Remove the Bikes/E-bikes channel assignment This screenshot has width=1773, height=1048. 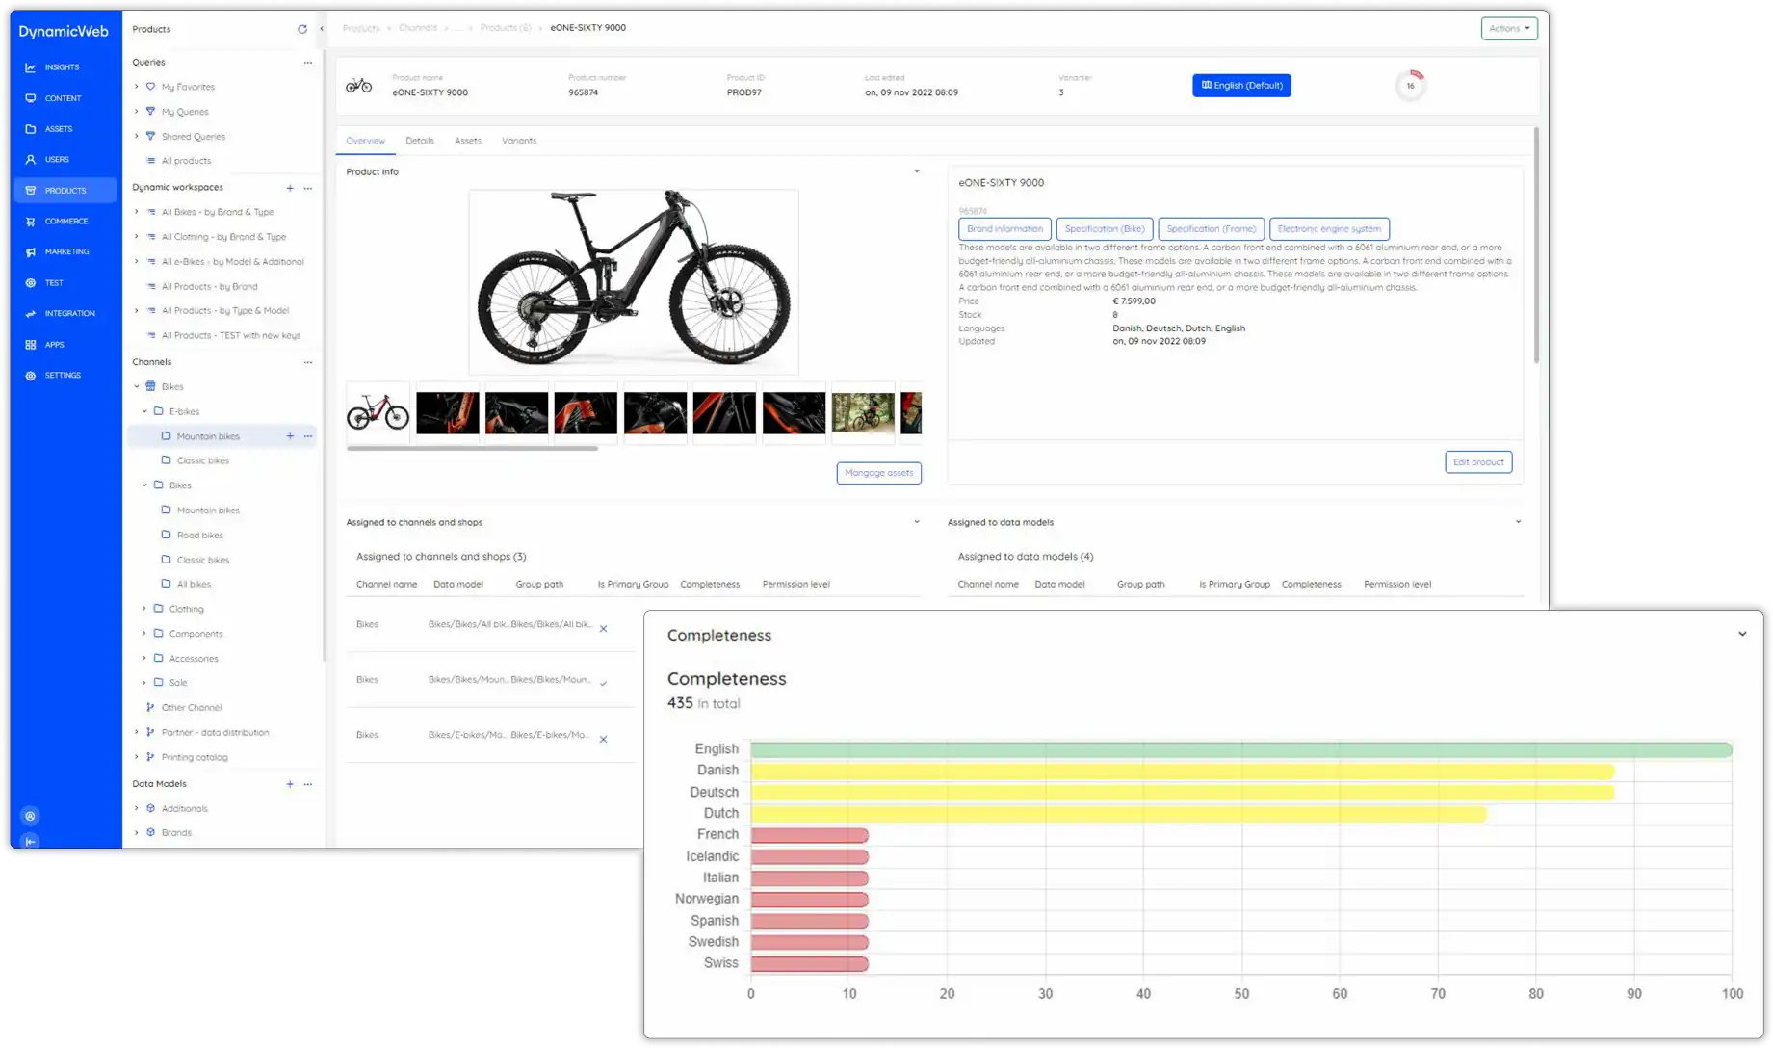[x=604, y=740]
